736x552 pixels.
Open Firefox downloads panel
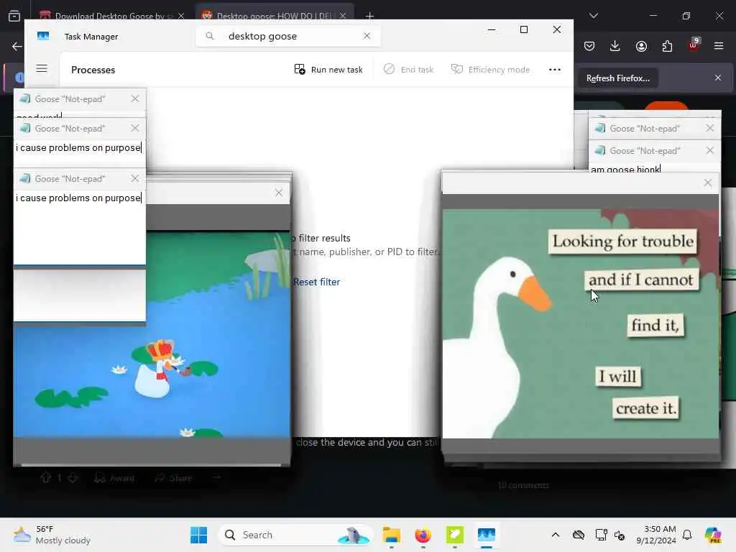615,46
